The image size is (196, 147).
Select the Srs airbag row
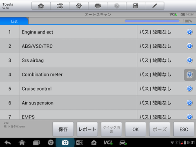click(x=98, y=60)
